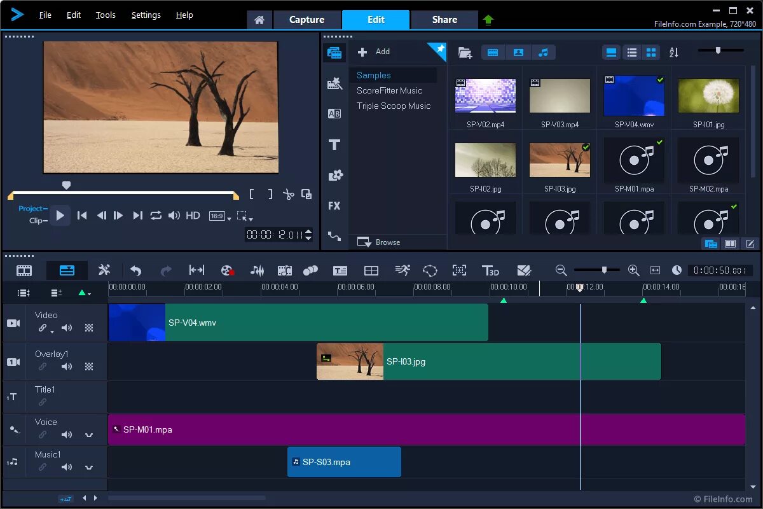The height and width of the screenshot is (509, 763).
Task: Click the Undo arrow in timeline toolbar
Action: 135,270
